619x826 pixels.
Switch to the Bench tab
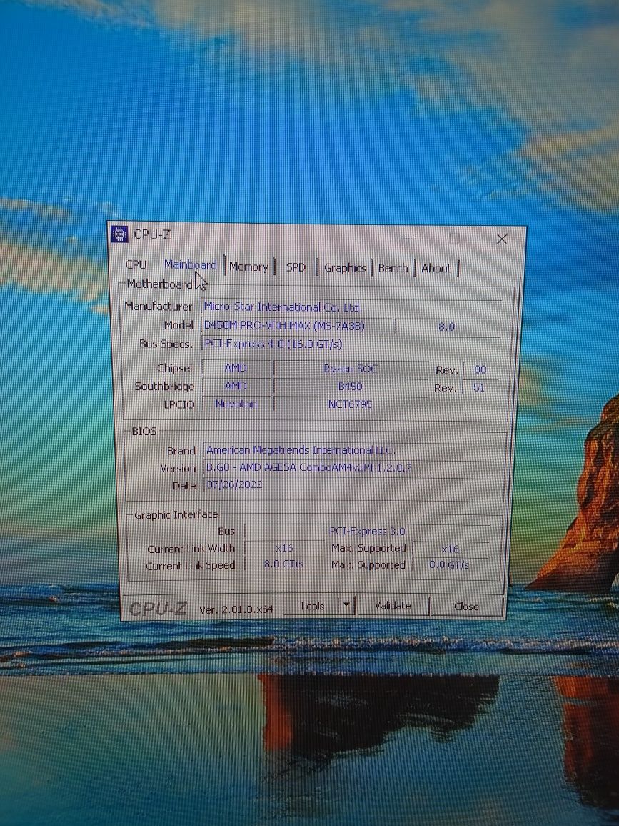coord(393,268)
